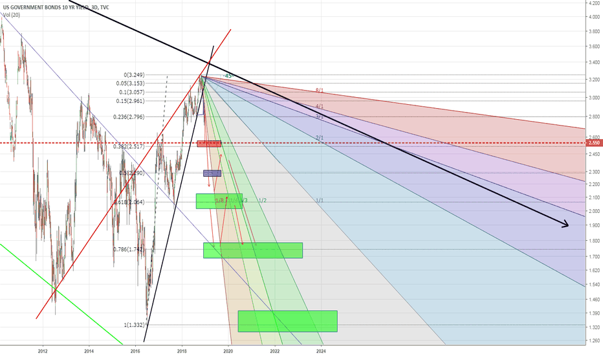The width and height of the screenshot is (603, 356).
Task: Click the 3.200 value on price axis
Action: tap(594, 80)
